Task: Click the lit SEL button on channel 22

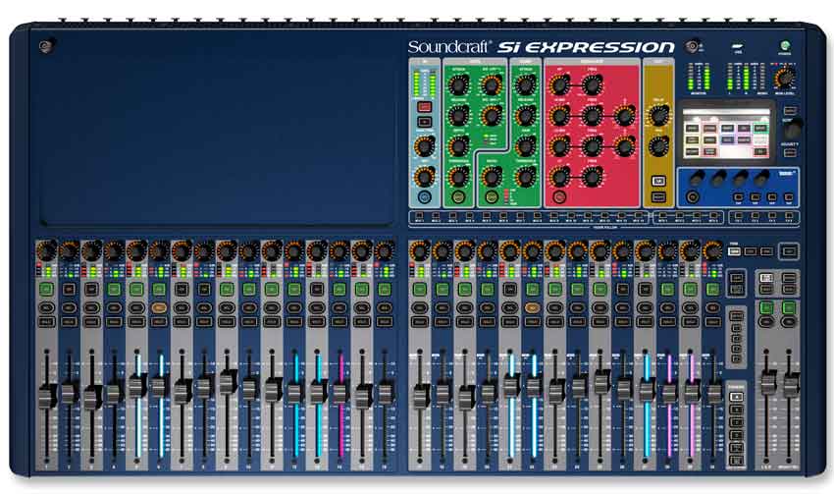Action: pos(532,307)
